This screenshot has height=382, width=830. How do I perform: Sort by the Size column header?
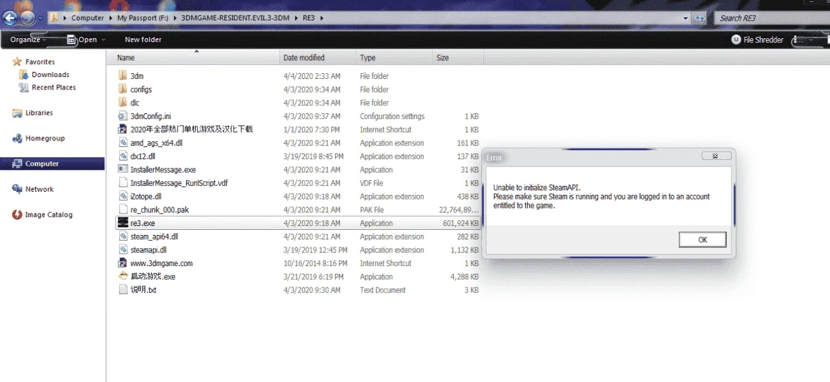pos(457,58)
